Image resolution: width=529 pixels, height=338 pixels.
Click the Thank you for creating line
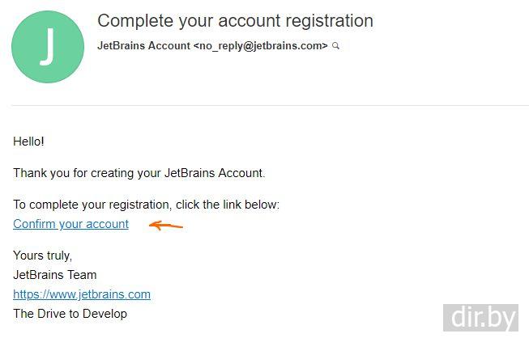pyautogui.click(x=139, y=172)
